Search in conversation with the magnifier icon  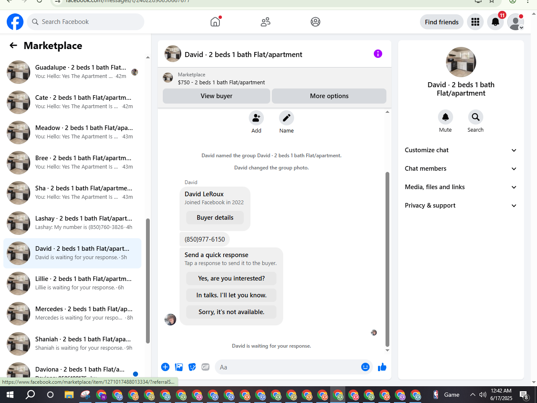(x=476, y=117)
